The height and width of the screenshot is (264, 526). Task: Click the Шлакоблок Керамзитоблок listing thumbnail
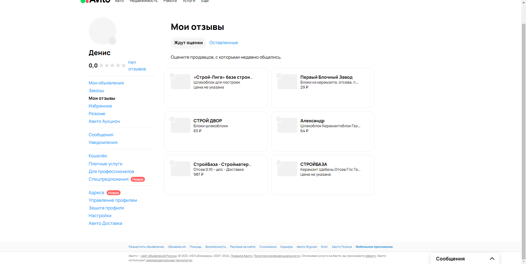click(x=287, y=125)
